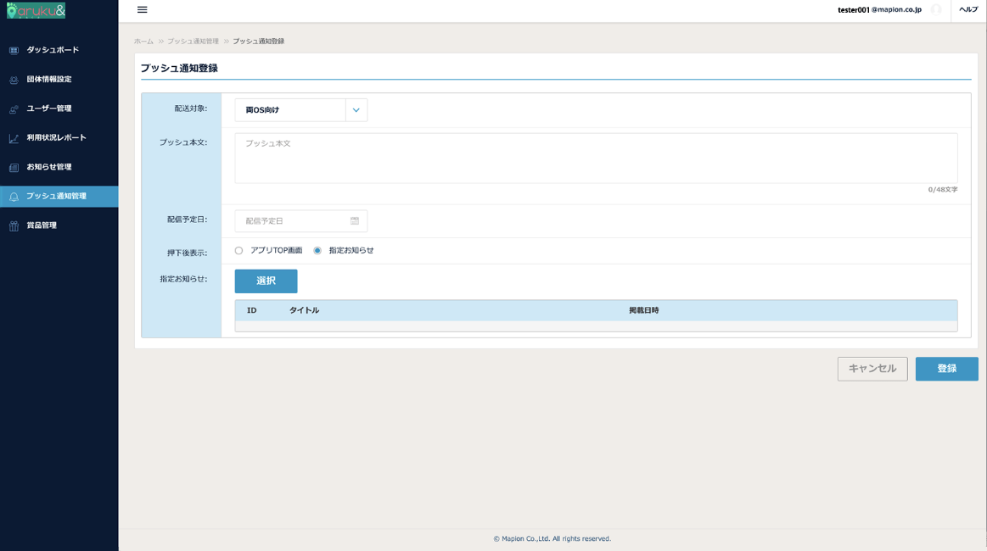Click the aruku& logo
This screenshot has height=551, width=987.
tap(36, 10)
